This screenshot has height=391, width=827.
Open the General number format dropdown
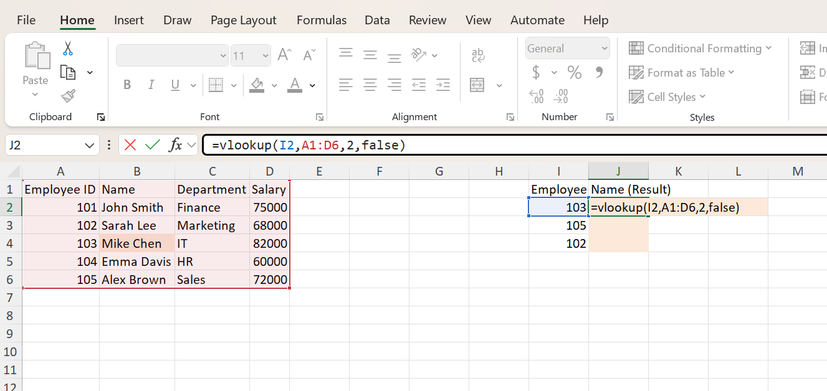[x=567, y=48]
